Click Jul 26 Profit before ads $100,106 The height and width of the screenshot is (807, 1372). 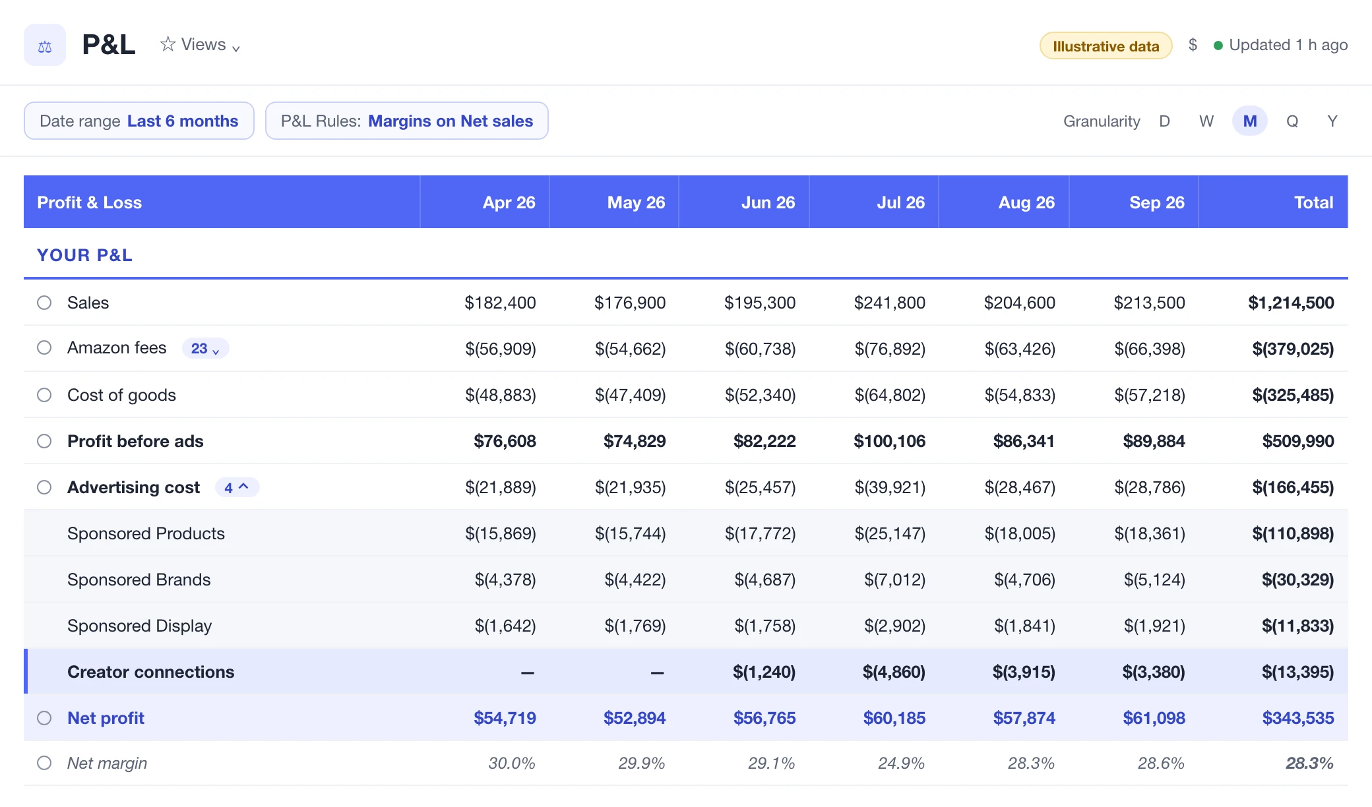889,441
